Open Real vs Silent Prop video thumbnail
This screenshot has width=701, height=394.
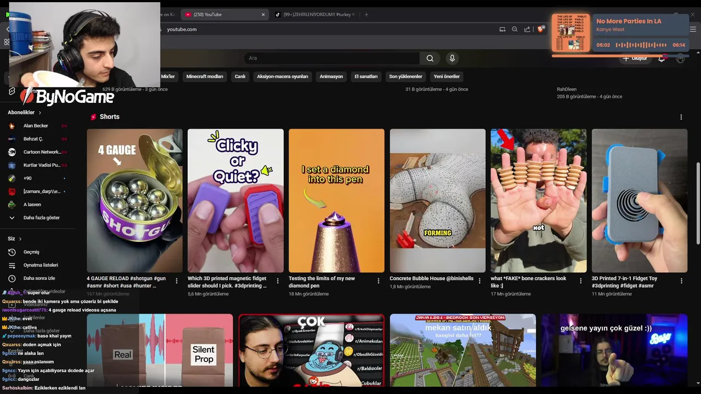point(159,350)
